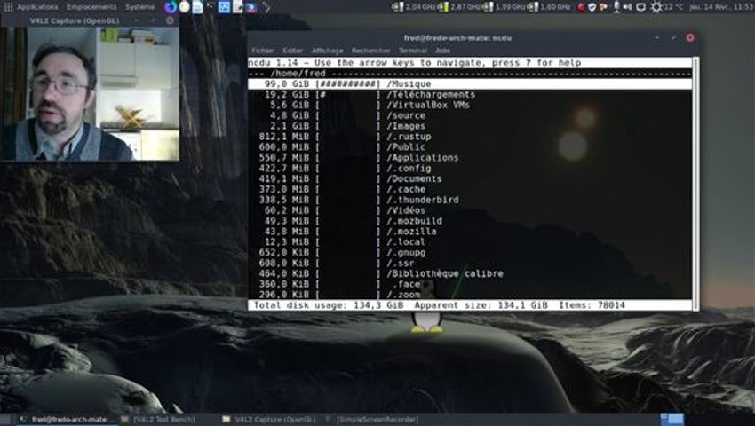Open the terminal's Editer menu
755x426 pixels.
293,51
